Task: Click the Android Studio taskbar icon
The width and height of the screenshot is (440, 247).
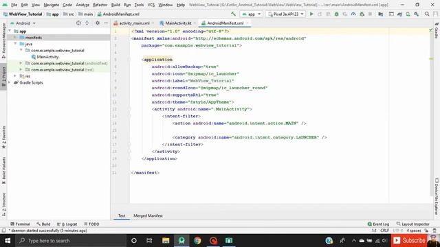Action: point(181,241)
